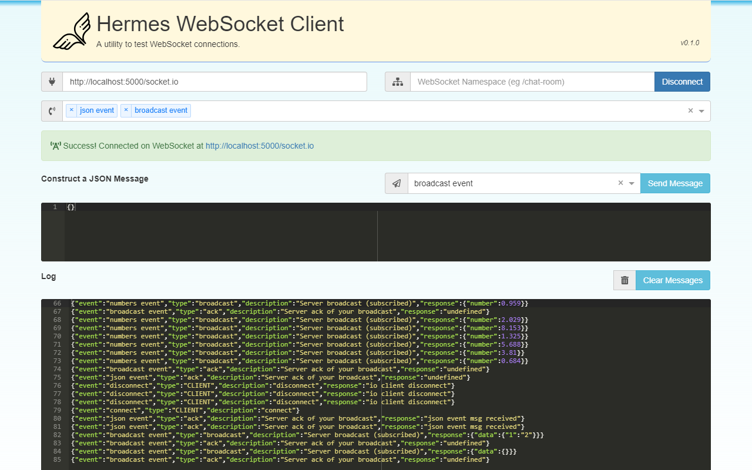
Task: Click the Clear Messages button
Action: pos(673,280)
